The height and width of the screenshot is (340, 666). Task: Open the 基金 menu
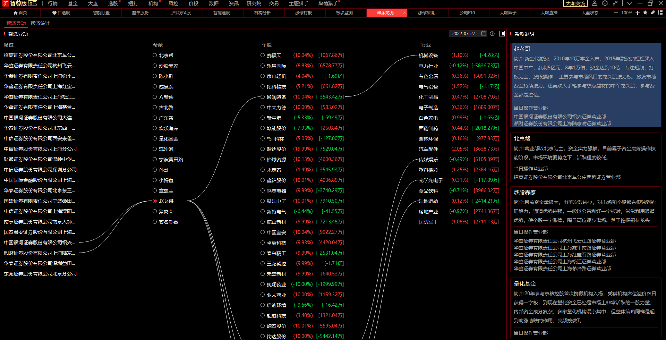click(x=73, y=3)
